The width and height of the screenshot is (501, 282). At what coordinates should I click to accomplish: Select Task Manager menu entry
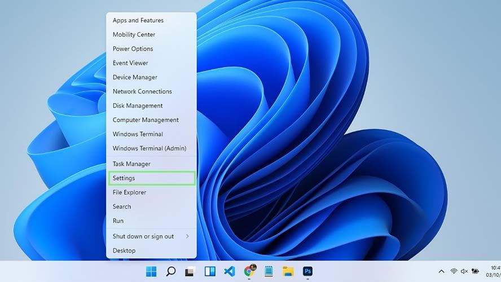[151, 164]
